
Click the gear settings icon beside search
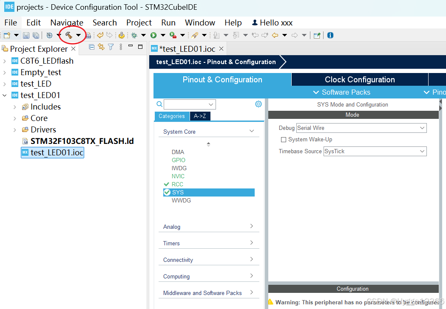coord(258,104)
